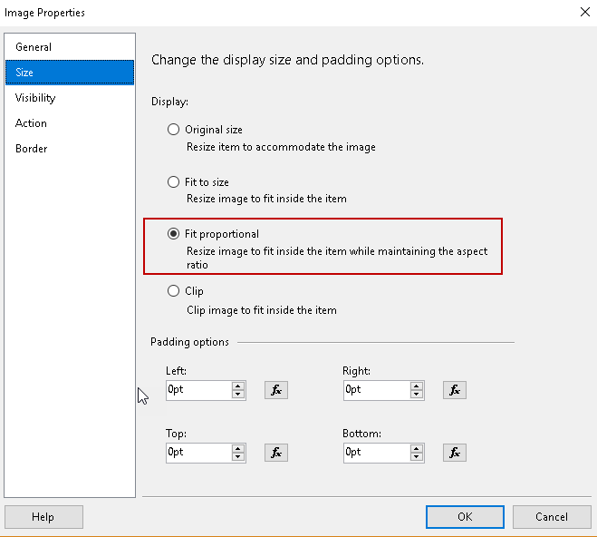Open expression editor for Right padding
Image resolution: width=597 pixels, height=537 pixels.
(x=454, y=390)
